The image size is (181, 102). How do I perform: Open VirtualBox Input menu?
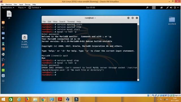pyautogui.click(x=21, y=5)
